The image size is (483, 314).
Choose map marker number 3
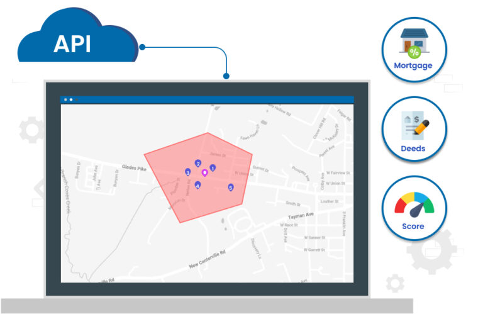[x=187, y=172]
